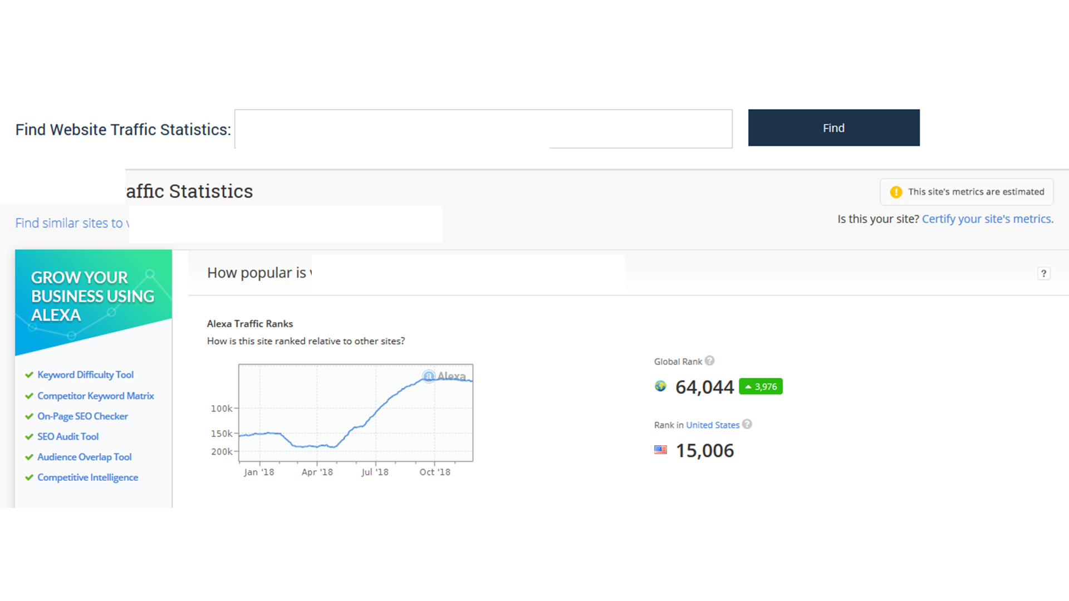Click the warning icon on estimated metrics badge
Screen dimensions: 1069x601
coord(896,191)
